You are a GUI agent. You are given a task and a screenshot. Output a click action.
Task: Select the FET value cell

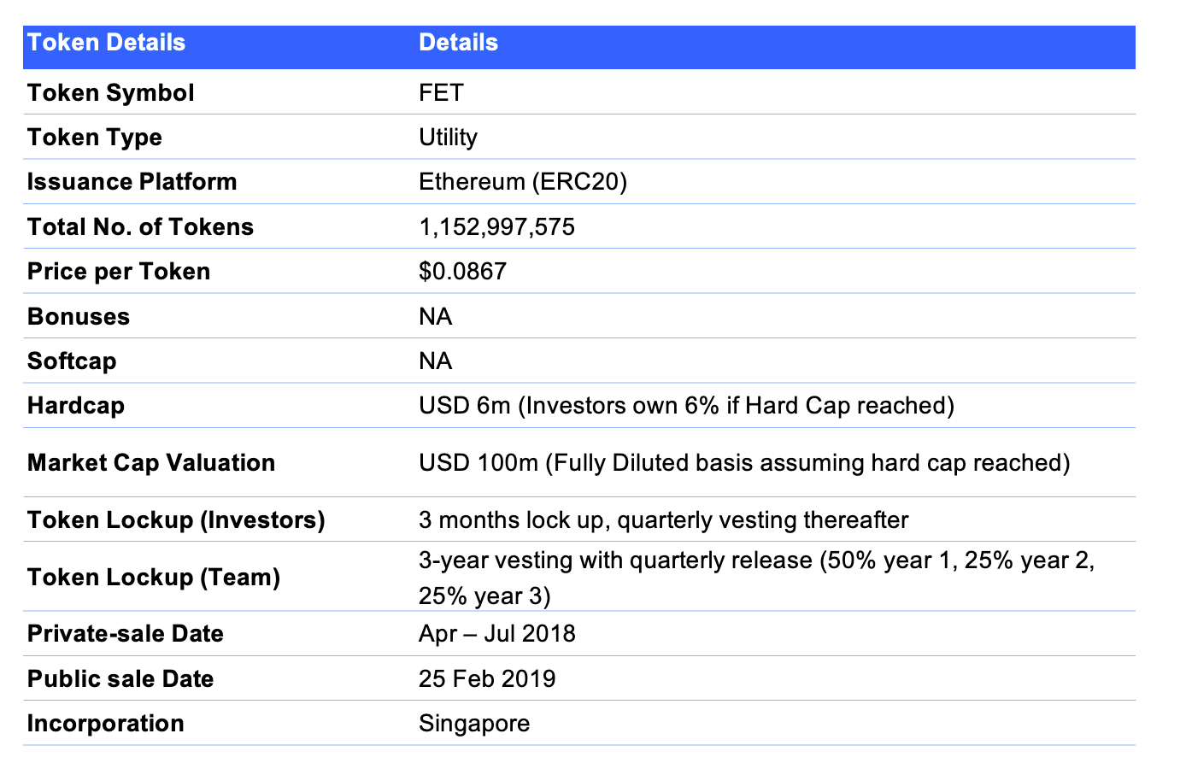click(441, 92)
